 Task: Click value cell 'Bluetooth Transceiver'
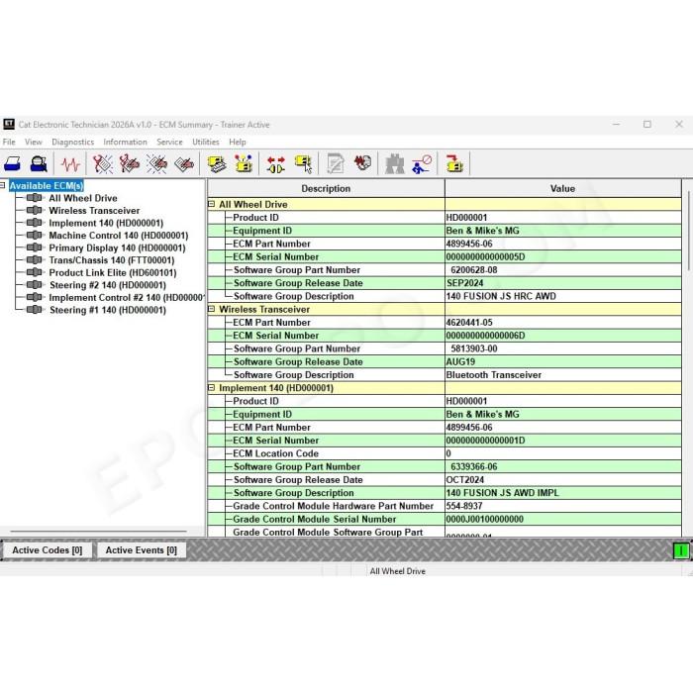(x=563, y=375)
